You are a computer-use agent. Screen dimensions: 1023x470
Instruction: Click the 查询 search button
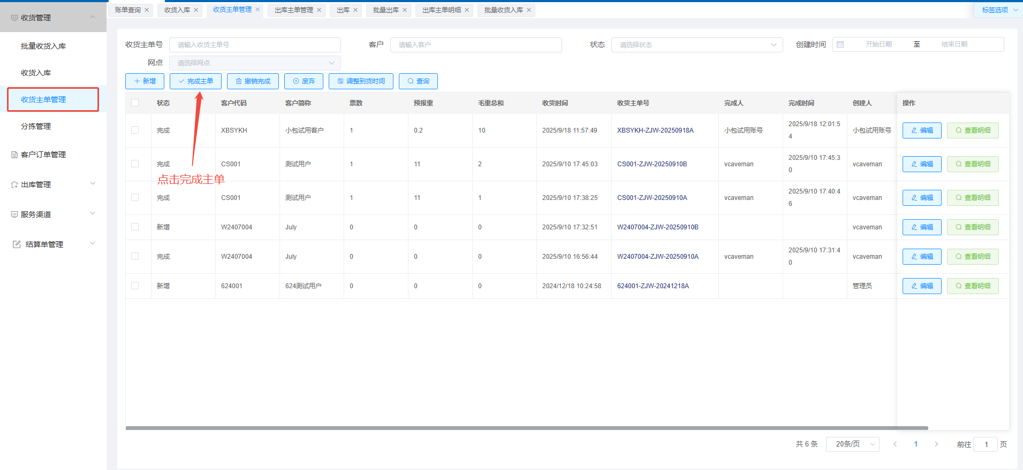[418, 81]
